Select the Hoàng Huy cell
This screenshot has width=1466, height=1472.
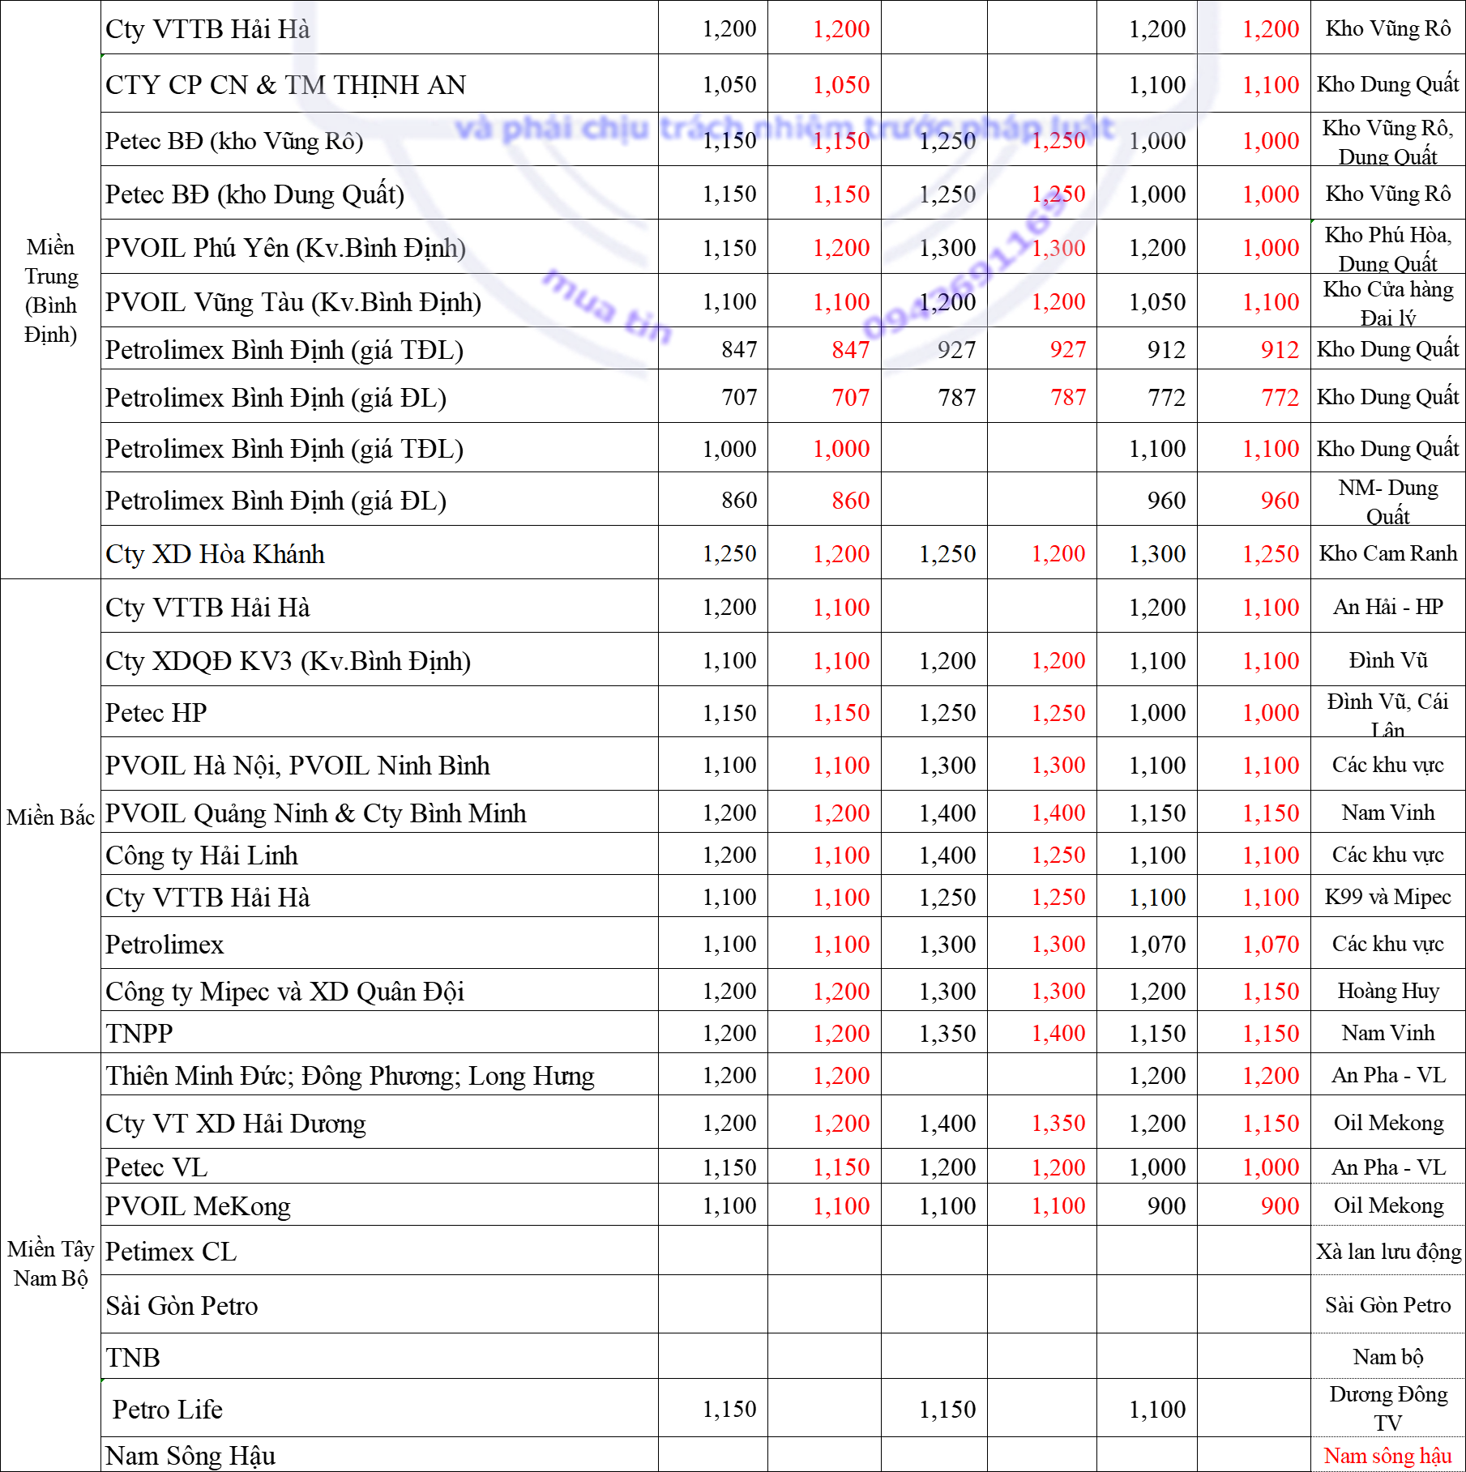1388,991
